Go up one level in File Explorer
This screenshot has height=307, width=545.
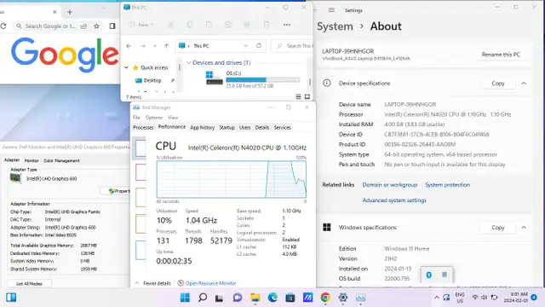click(x=167, y=46)
